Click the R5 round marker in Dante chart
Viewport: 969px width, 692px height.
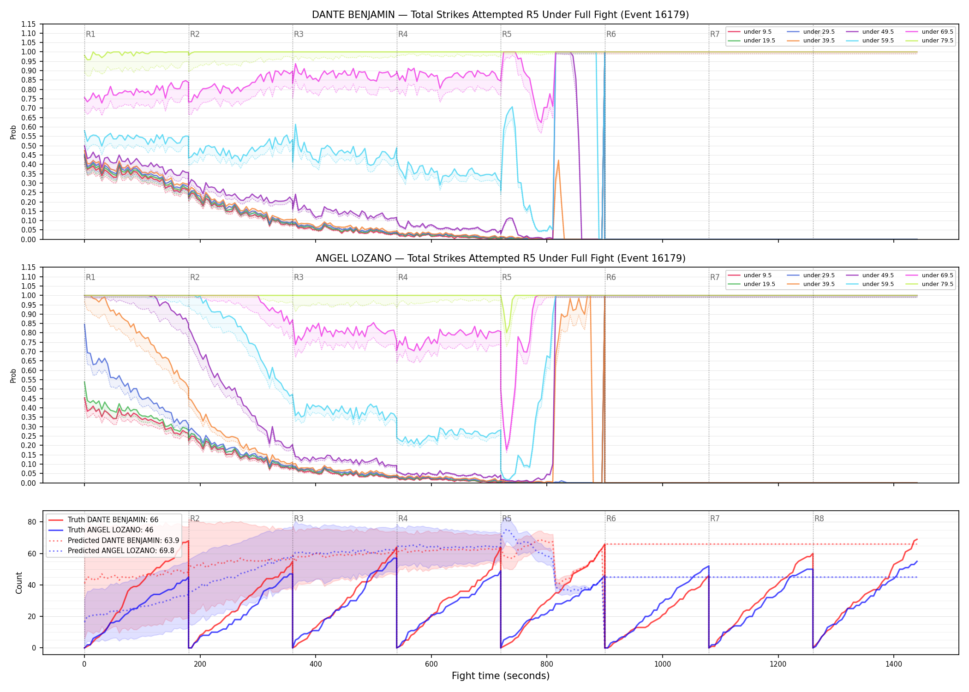click(x=507, y=34)
